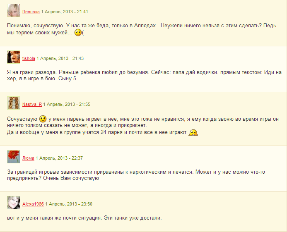Click timestamp 1 Апрель, 2013 - 21:43
This screenshot has width=287, height=232.
pyautogui.click(x=60, y=58)
